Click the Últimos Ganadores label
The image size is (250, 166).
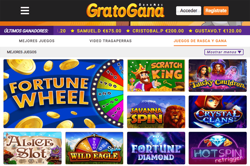tap(26, 31)
